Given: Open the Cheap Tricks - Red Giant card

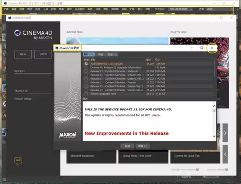Looking at the screenshot, I should click(143, 156).
